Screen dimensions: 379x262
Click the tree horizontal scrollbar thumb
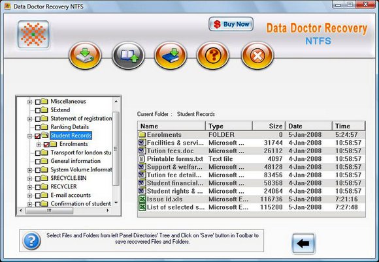49,211
